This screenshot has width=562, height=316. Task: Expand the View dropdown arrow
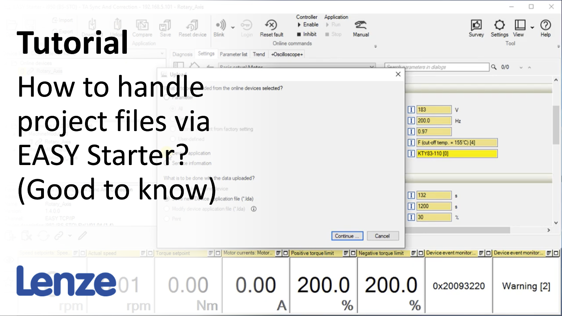coord(532,27)
